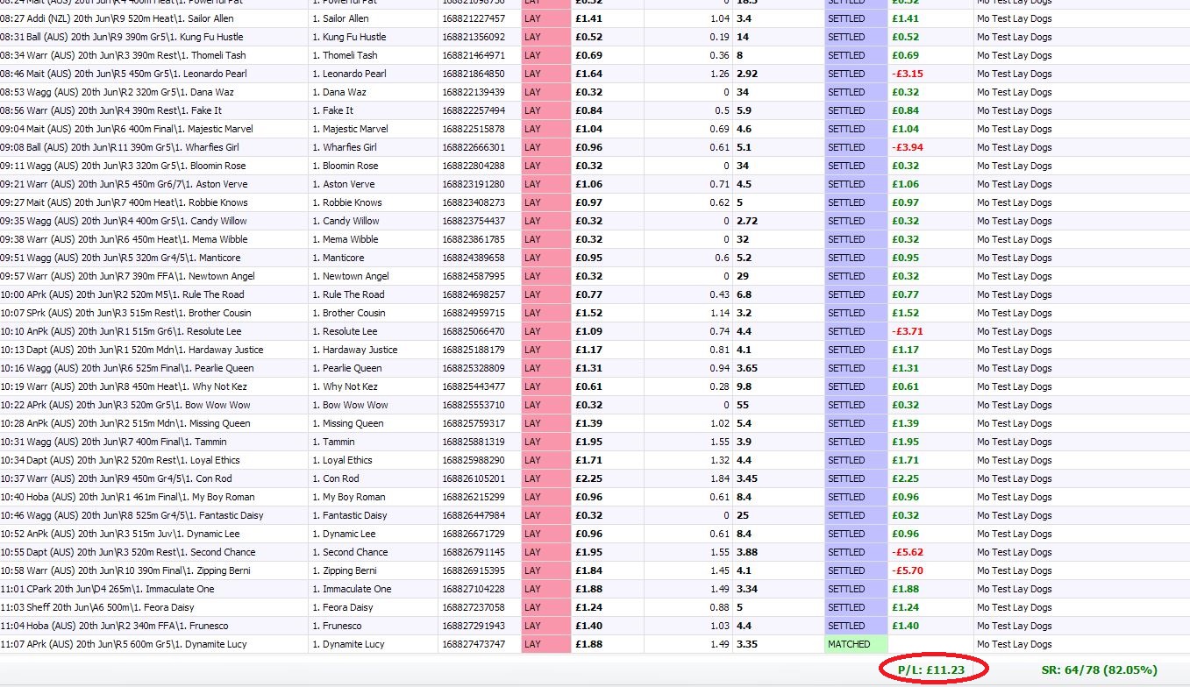
Task: Click bet ID 168821227457 for Sailor Allen
Action: point(474,18)
